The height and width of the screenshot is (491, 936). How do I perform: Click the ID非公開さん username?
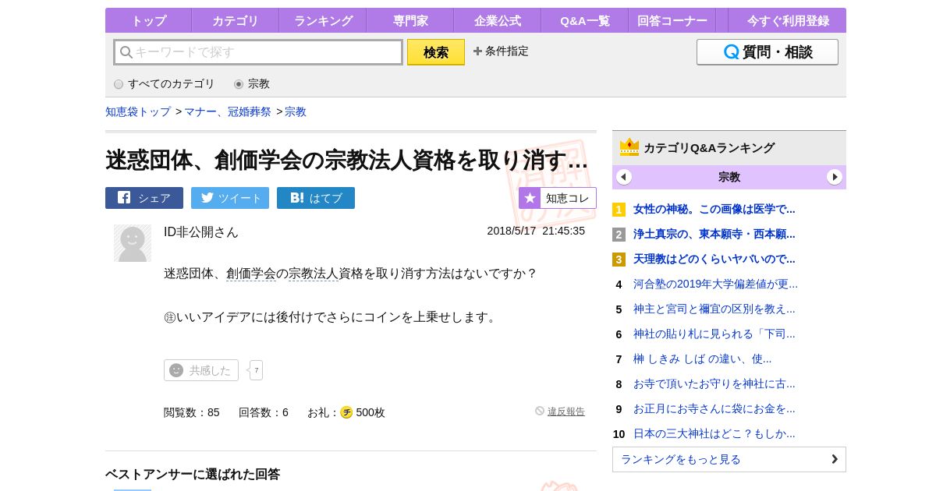point(201,231)
